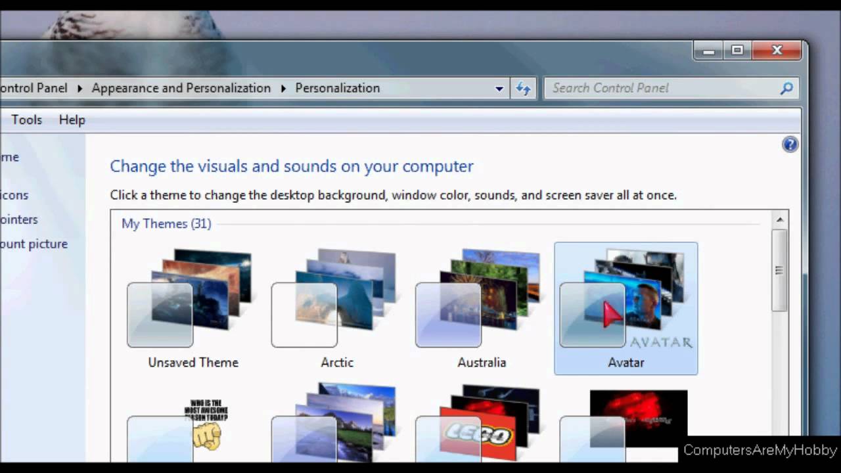The width and height of the screenshot is (841, 473).
Task: Maximize the Personalization window
Action: pos(737,51)
